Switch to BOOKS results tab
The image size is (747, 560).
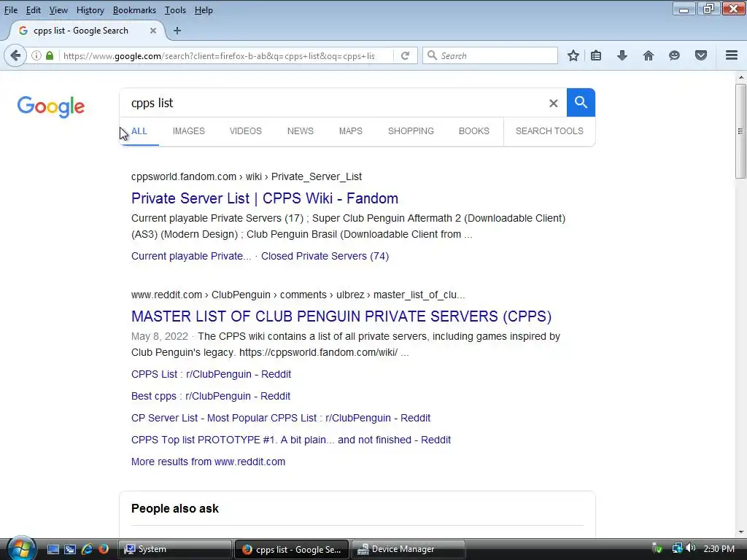474,131
